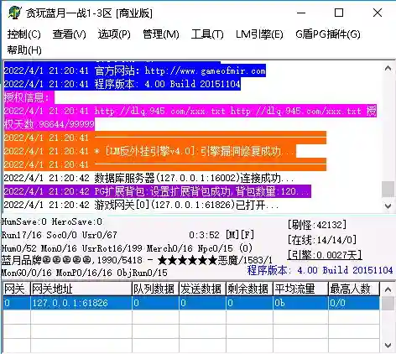Click gateway table scrollbar up arrow
The image size is (396, 354).
[388, 289]
